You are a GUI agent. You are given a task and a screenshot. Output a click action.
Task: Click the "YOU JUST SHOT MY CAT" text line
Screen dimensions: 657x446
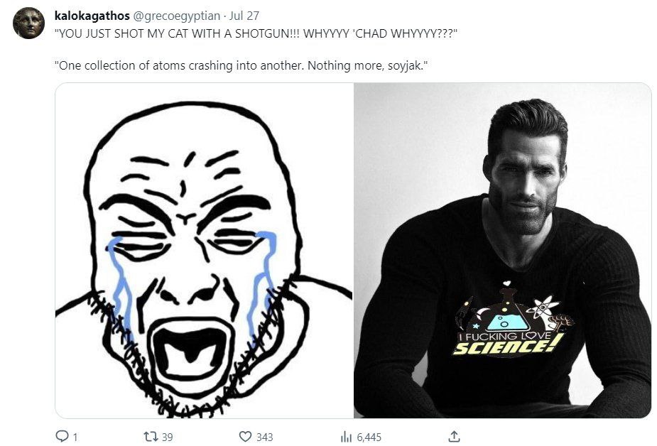(256, 33)
